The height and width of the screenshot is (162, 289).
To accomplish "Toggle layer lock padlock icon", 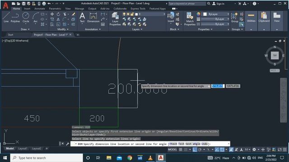I will coord(132,14).
